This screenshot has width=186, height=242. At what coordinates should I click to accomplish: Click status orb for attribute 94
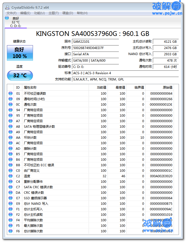point(10,110)
